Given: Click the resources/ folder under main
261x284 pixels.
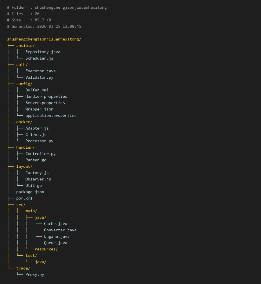Looking at the screenshot, I should (x=46, y=249).
